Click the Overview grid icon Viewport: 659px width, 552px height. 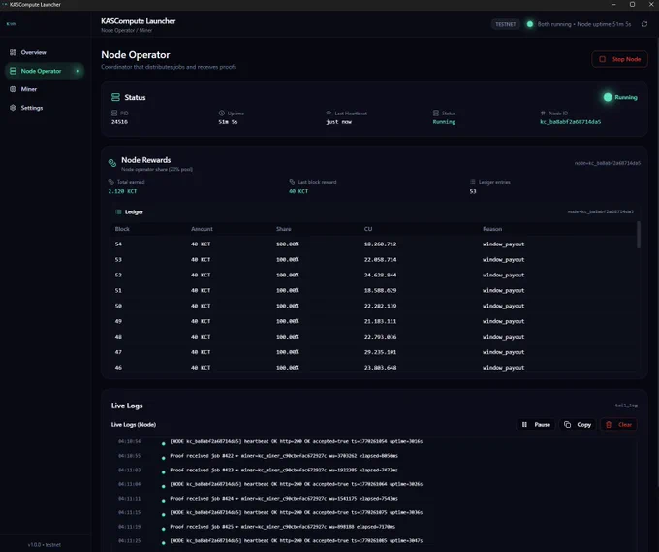(13, 52)
